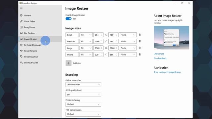Screen dimensions: 212x119
Task: Click the JPEG quality level 90 field
Action: click(83, 95)
